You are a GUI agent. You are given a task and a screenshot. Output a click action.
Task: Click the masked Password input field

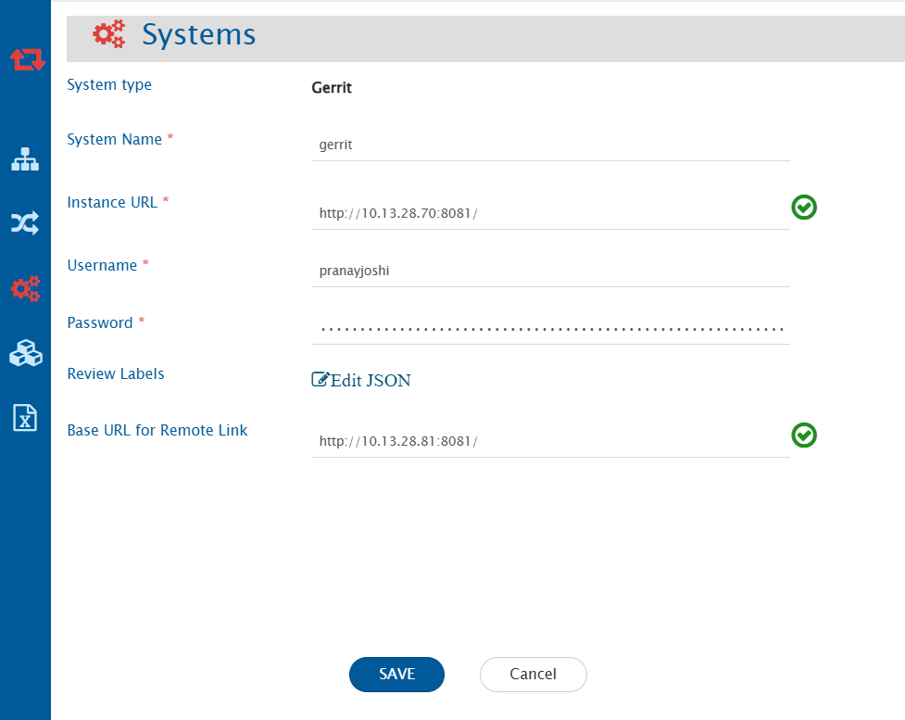[550, 329]
